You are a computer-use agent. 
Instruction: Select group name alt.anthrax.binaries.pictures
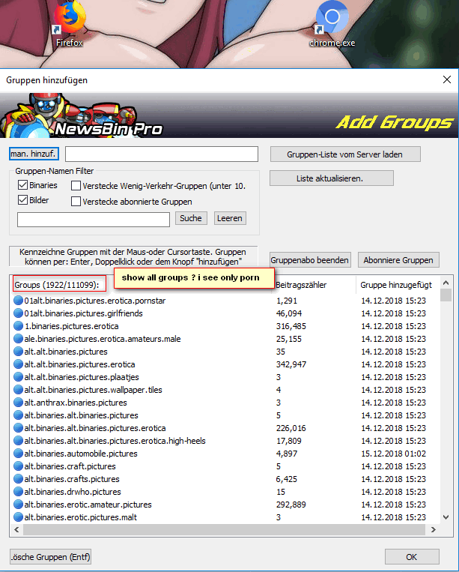[x=76, y=403]
